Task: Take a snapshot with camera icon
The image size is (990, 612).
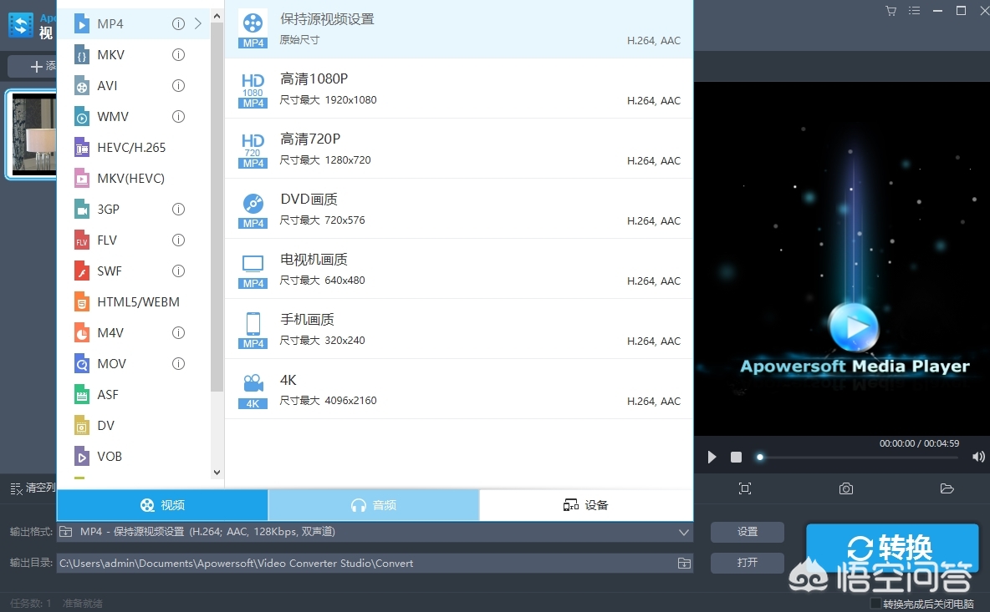Action: 846,488
